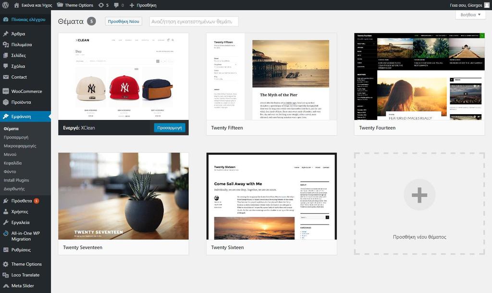Click the Meta Slider icon
The width and height of the screenshot is (492, 293).
(x=6, y=286)
